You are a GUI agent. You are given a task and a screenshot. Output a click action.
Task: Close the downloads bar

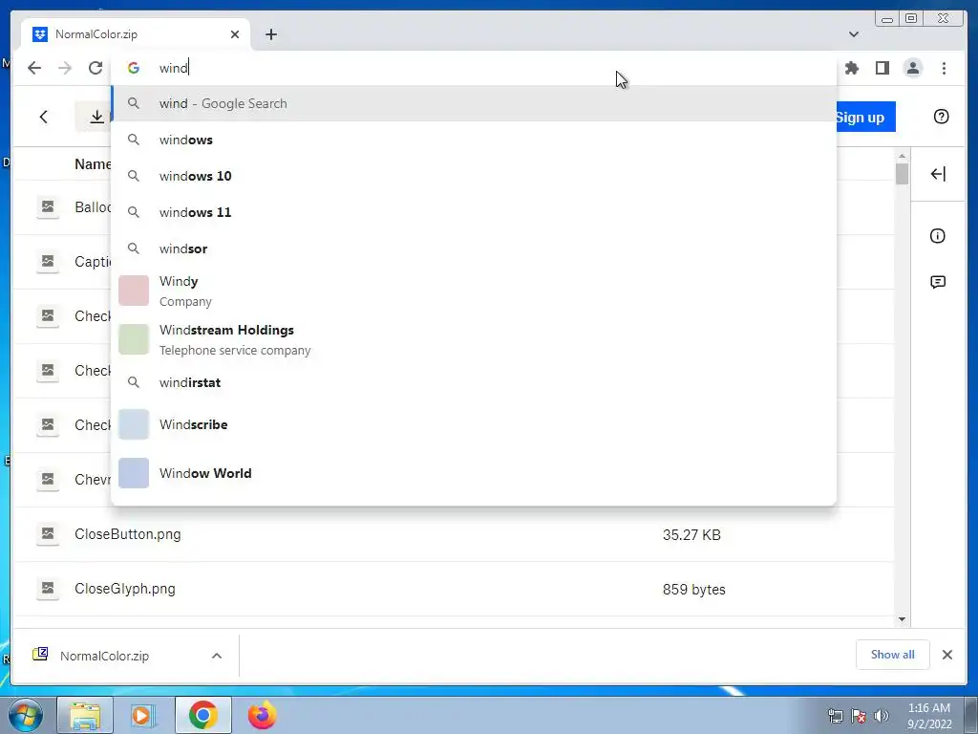(x=947, y=655)
